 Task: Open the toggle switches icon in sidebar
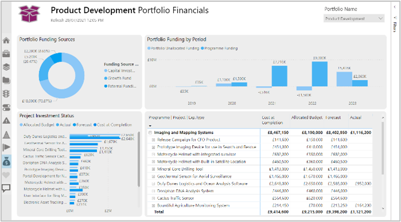tap(6, 107)
